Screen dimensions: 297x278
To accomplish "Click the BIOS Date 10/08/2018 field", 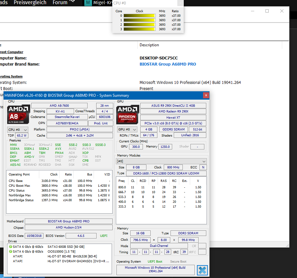I will (34, 236).
